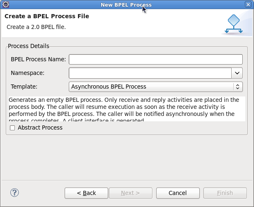Click the 'Create a 2.0 BPEL file.' text
254x207 pixels.
point(36,27)
